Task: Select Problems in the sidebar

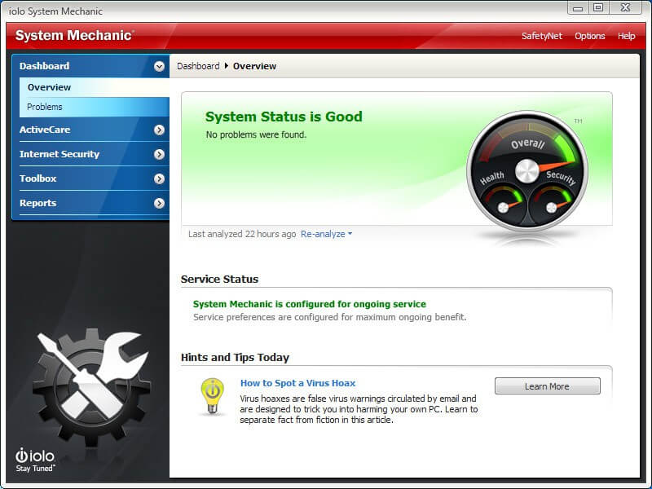Action: 45,107
